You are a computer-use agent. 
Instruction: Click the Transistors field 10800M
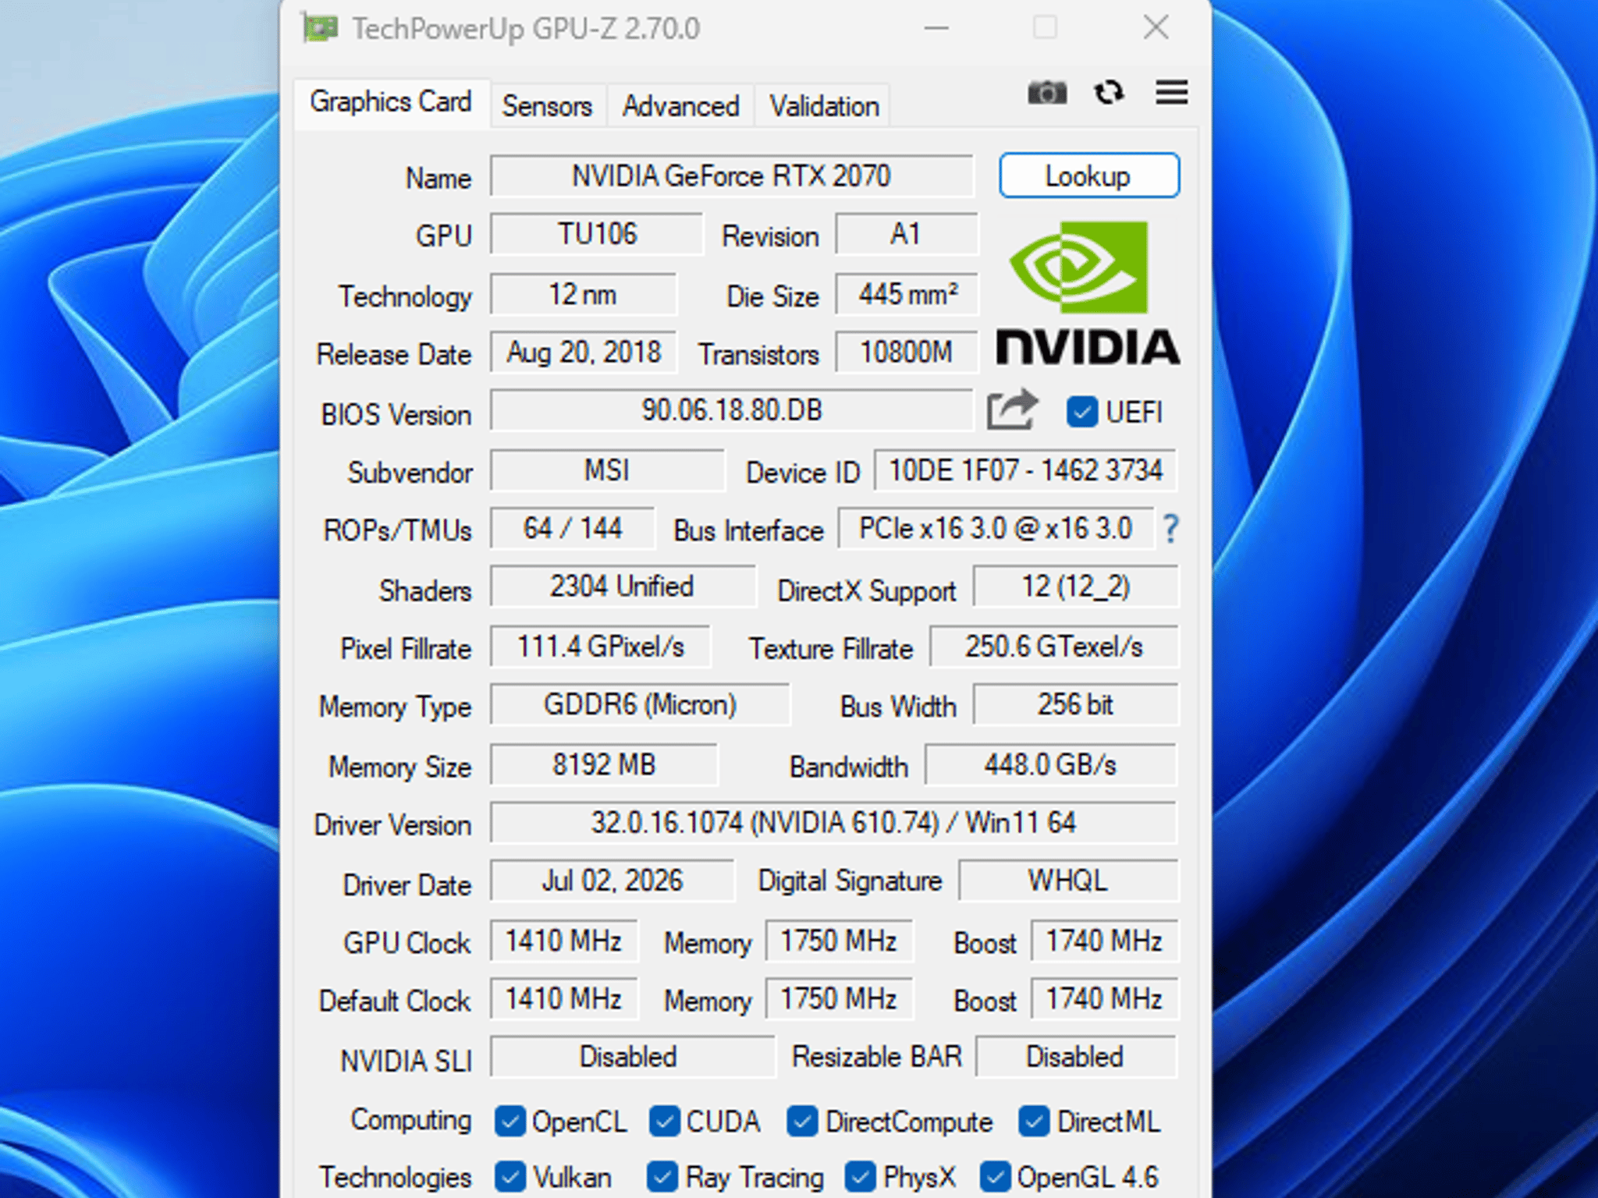point(906,353)
